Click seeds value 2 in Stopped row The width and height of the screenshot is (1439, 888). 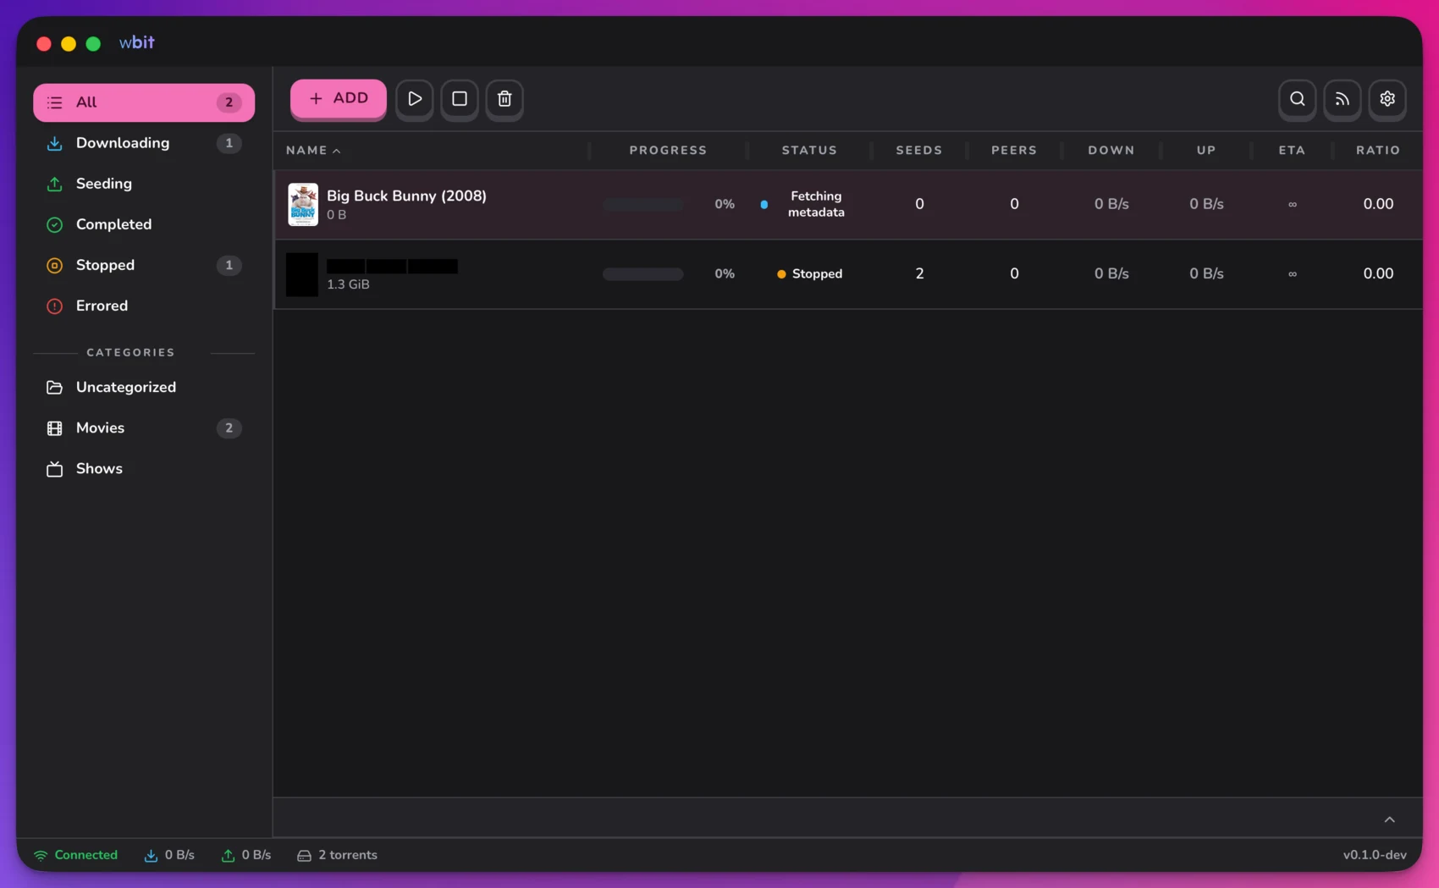[919, 273]
